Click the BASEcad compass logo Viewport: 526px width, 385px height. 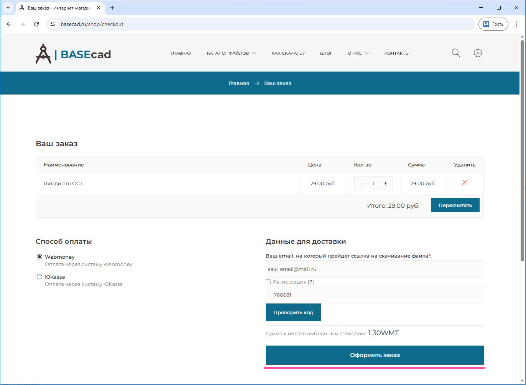43,54
